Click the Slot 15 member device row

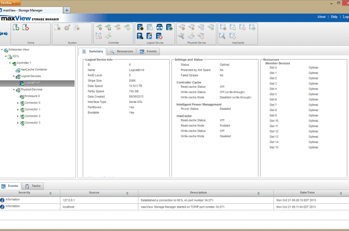[x=294, y=147]
